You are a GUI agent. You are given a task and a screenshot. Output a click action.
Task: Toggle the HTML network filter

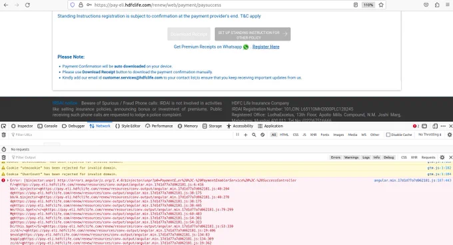284,134
